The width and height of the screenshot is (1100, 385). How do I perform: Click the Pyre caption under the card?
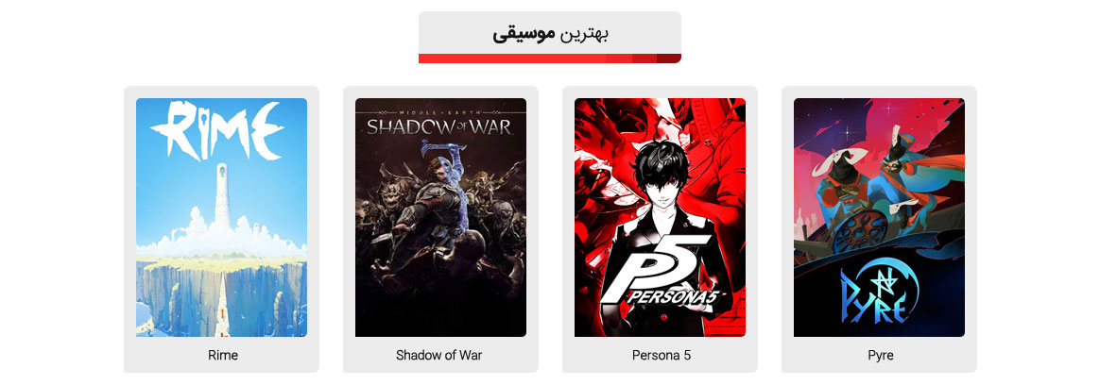[881, 355]
